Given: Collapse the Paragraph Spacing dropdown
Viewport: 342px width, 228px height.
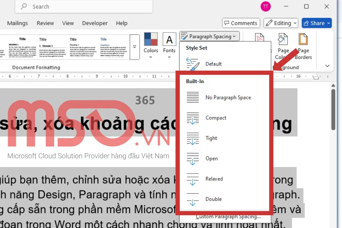Looking at the screenshot, I should point(209,36).
